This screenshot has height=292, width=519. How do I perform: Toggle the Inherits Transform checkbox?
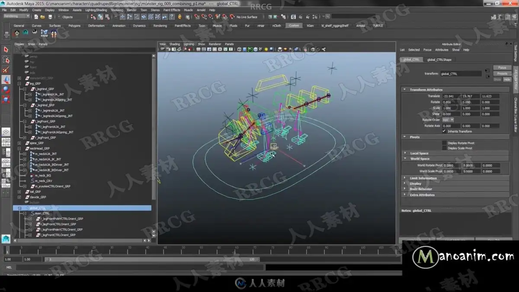[444, 131]
